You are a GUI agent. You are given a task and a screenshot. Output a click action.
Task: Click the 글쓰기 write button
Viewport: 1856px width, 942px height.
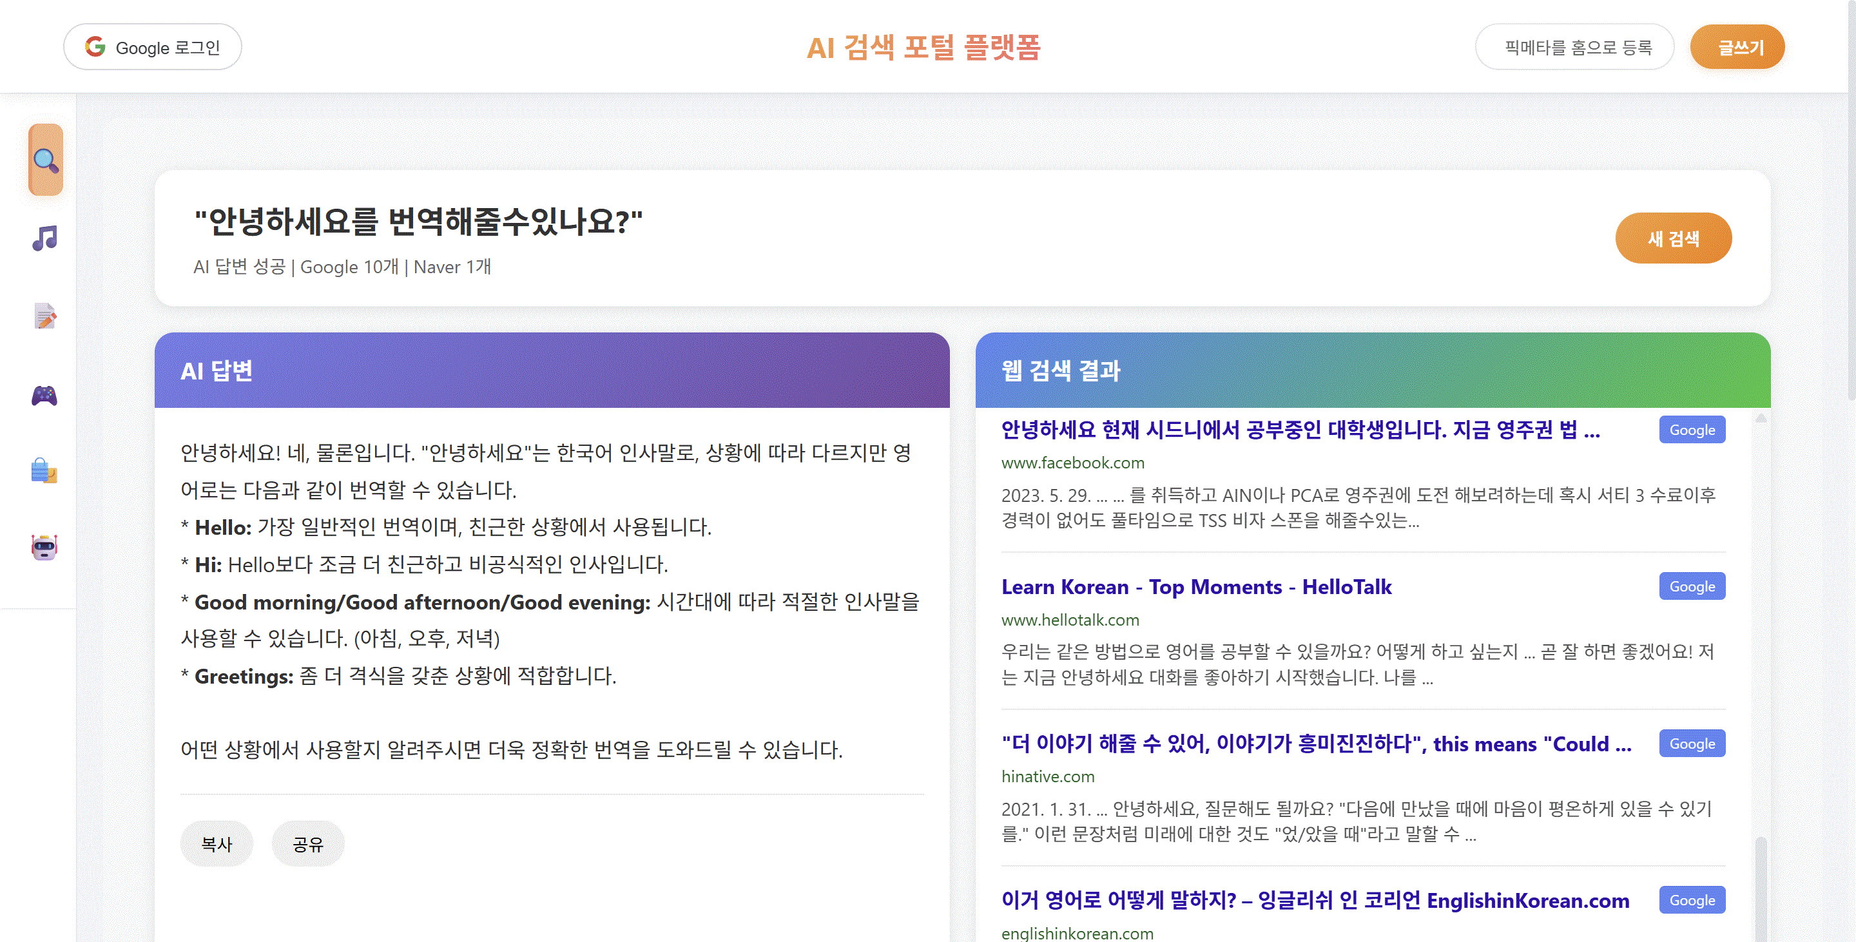[x=1737, y=48]
